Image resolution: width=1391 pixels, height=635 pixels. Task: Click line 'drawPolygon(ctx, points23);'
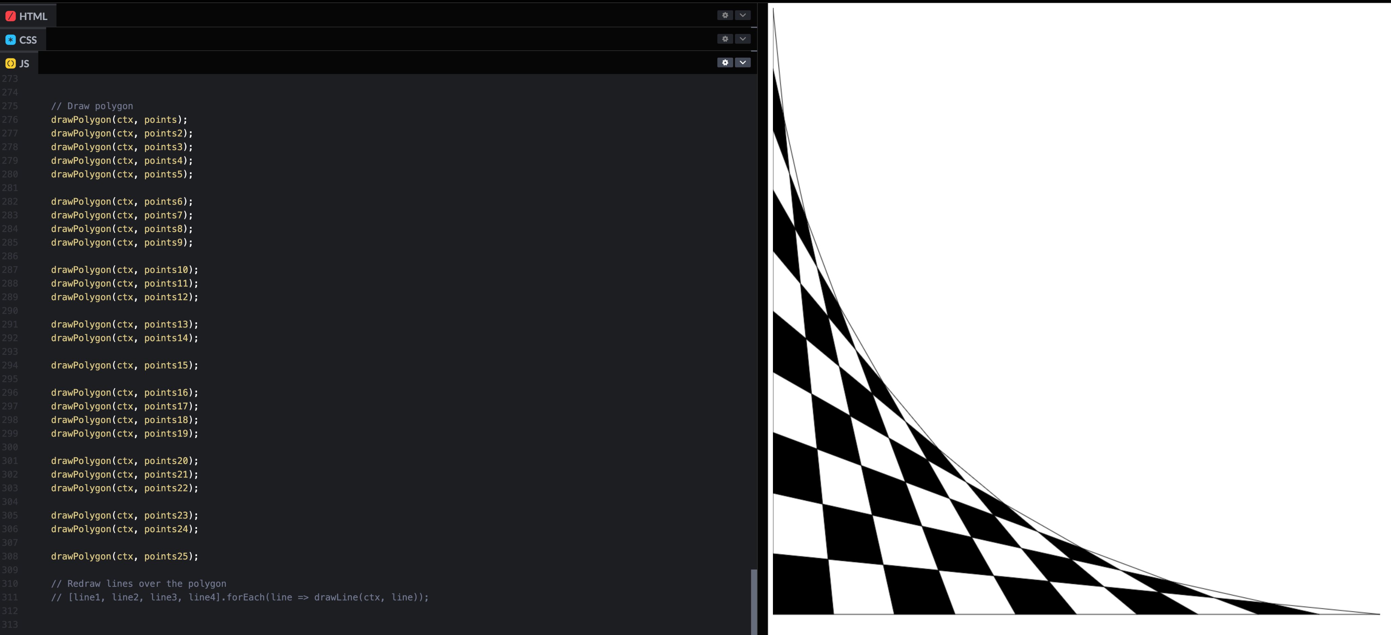click(125, 516)
